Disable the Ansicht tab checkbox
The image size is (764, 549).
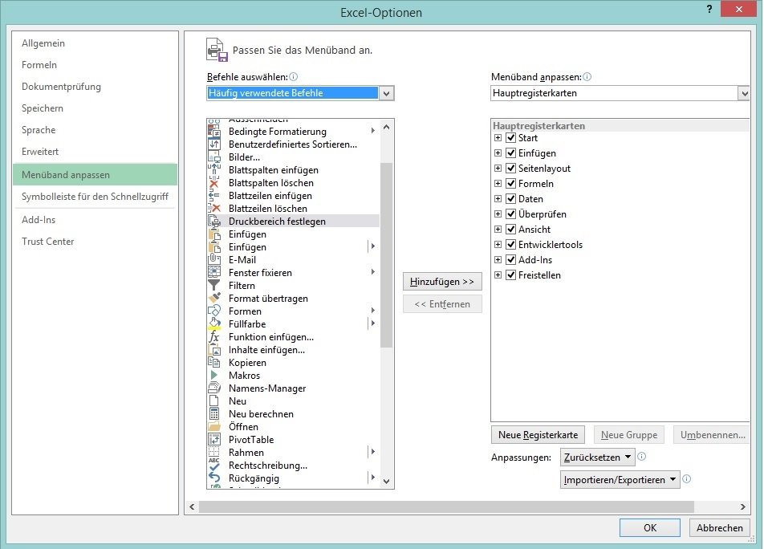[510, 230]
